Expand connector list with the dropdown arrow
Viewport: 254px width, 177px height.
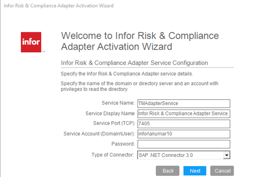[x=226, y=155]
